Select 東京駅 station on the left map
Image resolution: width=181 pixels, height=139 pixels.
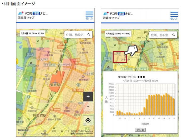click(55, 85)
